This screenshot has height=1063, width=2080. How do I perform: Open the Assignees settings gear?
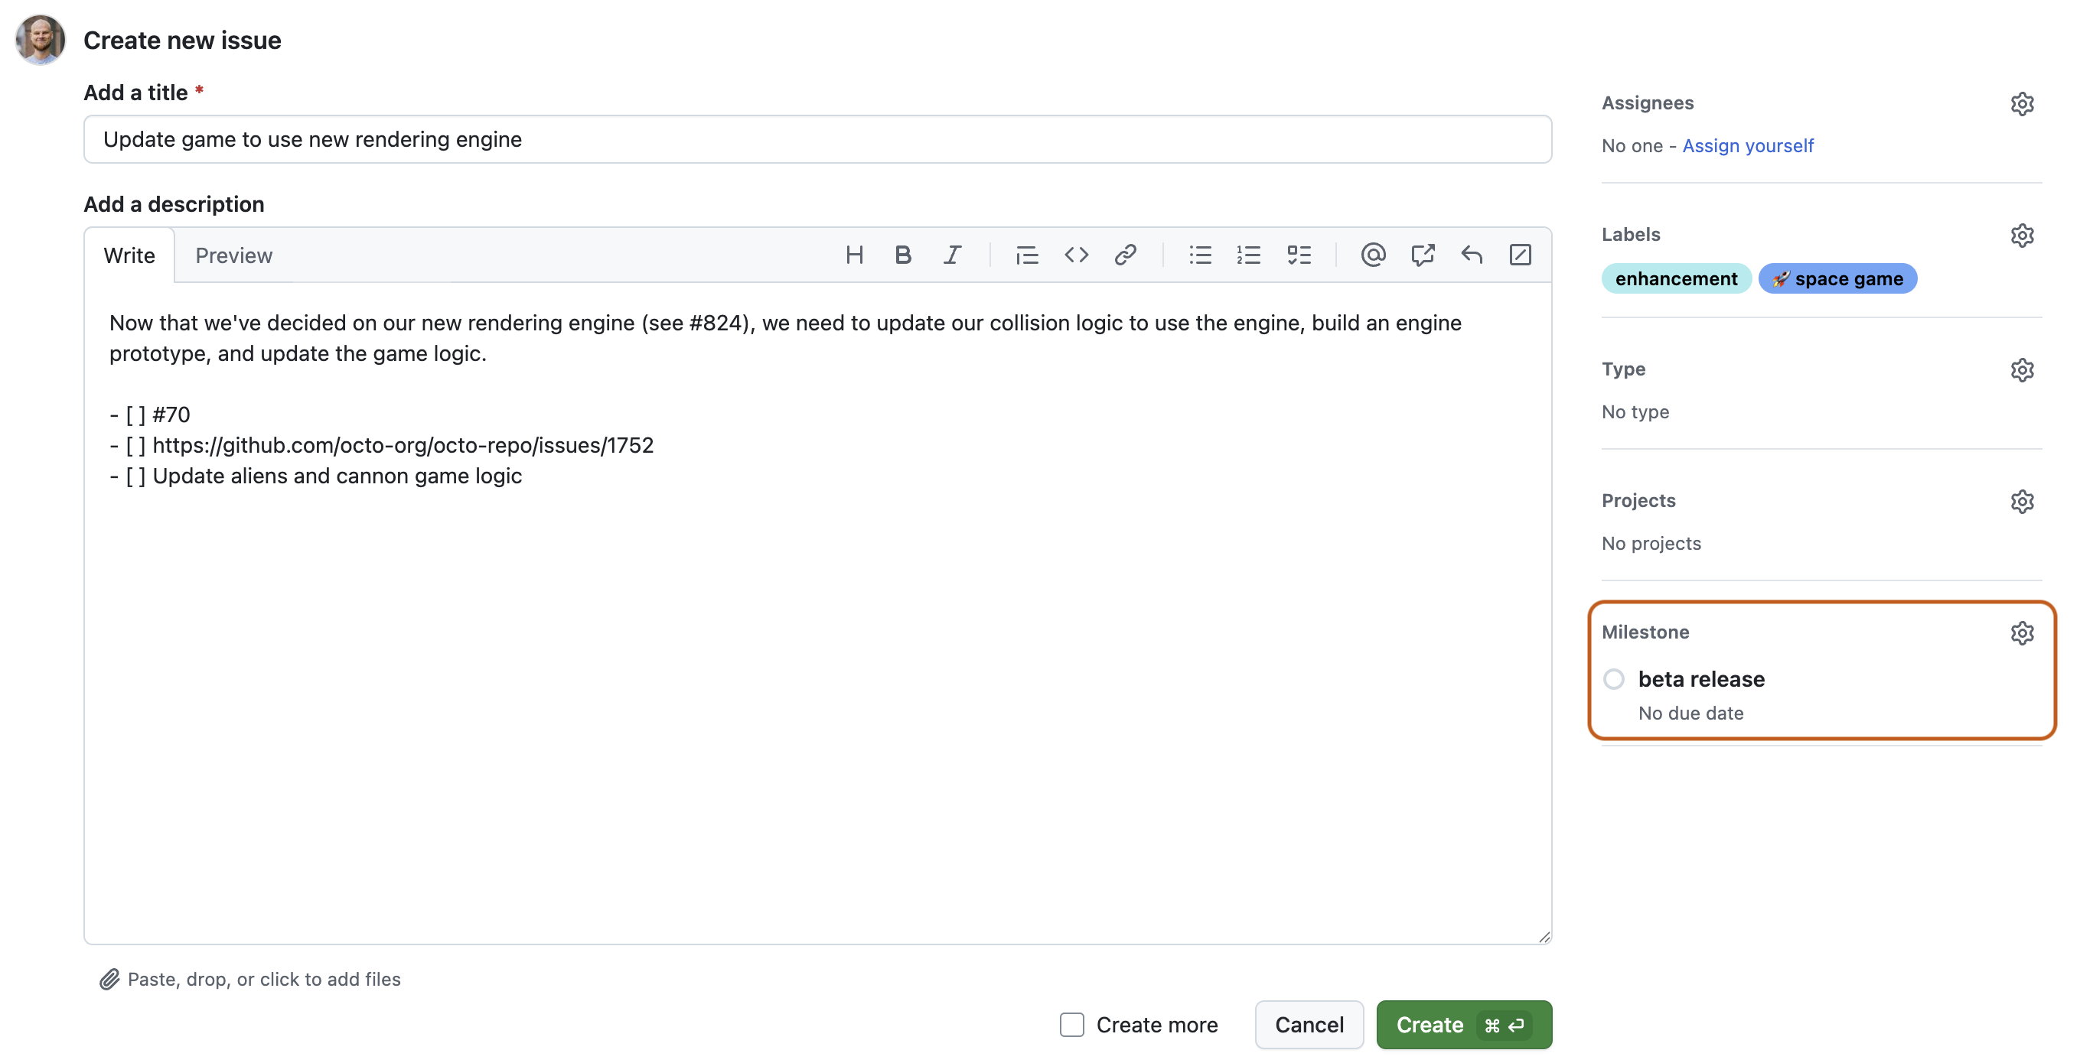(x=2023, y=103)
